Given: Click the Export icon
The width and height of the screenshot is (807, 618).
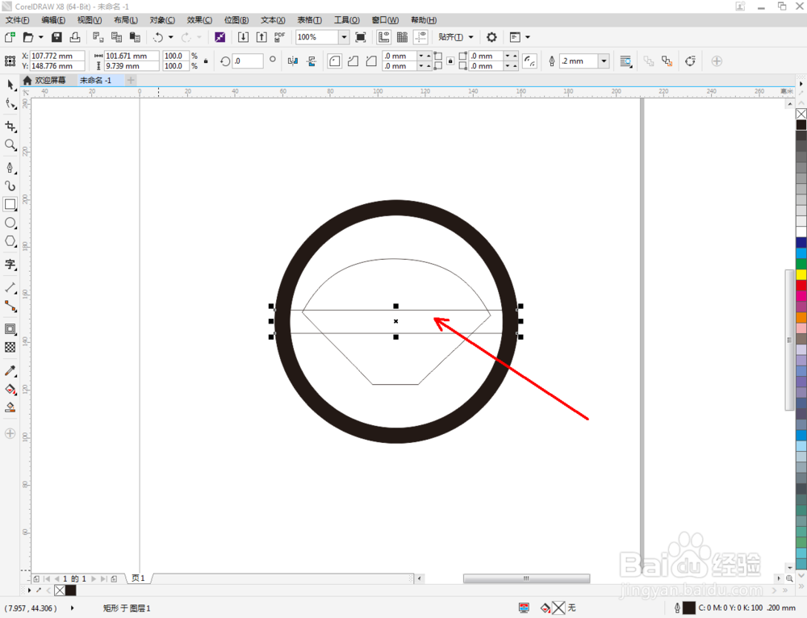Looking at the screenshot, I should 261,37.
